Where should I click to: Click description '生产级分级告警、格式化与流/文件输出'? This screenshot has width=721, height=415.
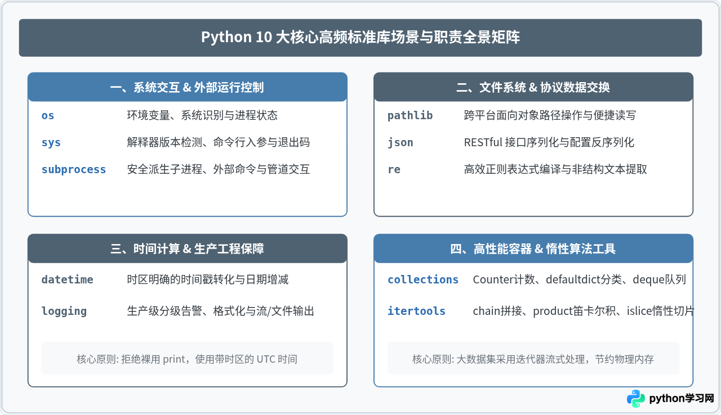click(x=221, y=311)
